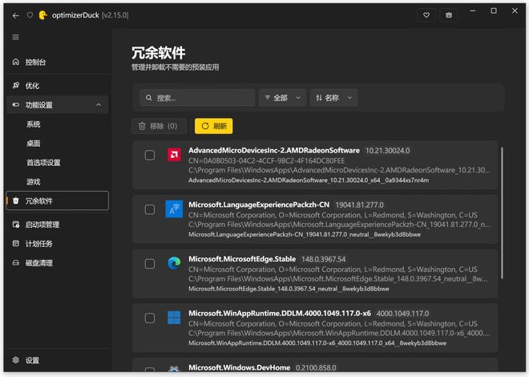Screen dimensions: 529x377
Task: Open 启动项管理 in the sidebar
Action: click(x=58, y=225)
